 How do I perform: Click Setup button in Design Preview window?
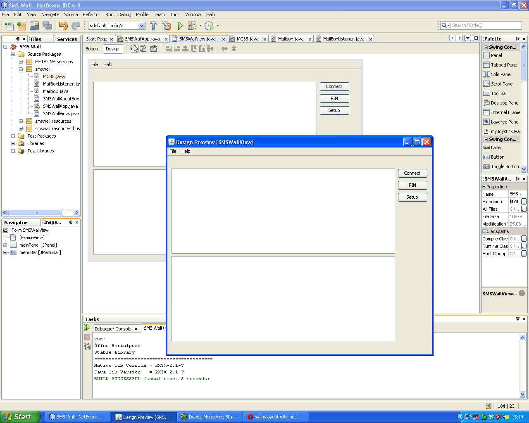(x=412, y=197)
